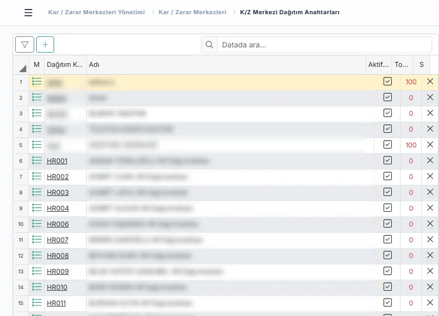Go to Kar / Zarar Merkezleri breadcrumb
Viewport: 439px width, 316px height.
click(192, 12)
